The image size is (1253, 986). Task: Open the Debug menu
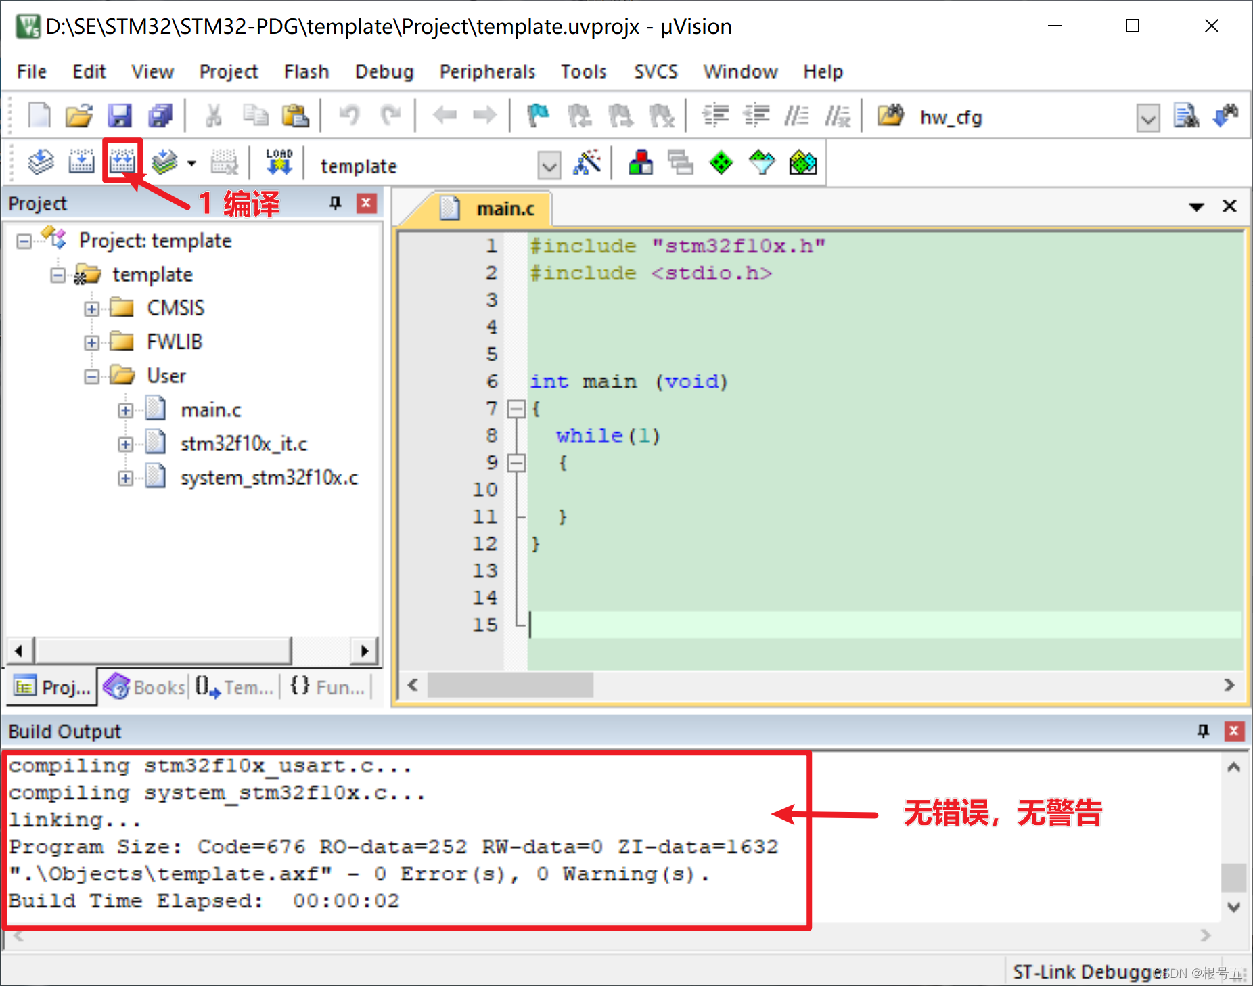pyautogui.click(x=384, y=72)
